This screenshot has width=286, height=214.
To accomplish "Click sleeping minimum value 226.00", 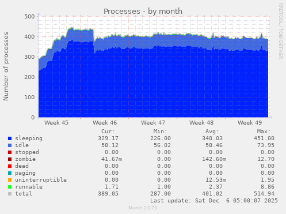I will (161, 138).
